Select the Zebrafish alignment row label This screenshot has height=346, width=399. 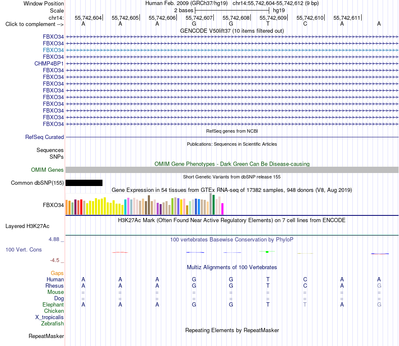[x=52, y=324]
